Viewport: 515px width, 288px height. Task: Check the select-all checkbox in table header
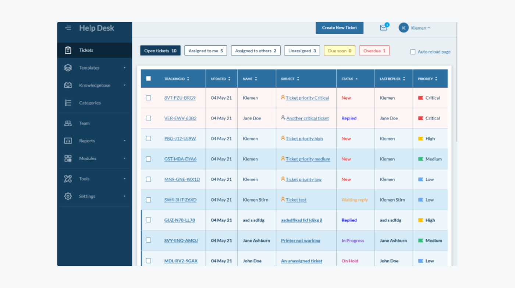click(148, 78)
